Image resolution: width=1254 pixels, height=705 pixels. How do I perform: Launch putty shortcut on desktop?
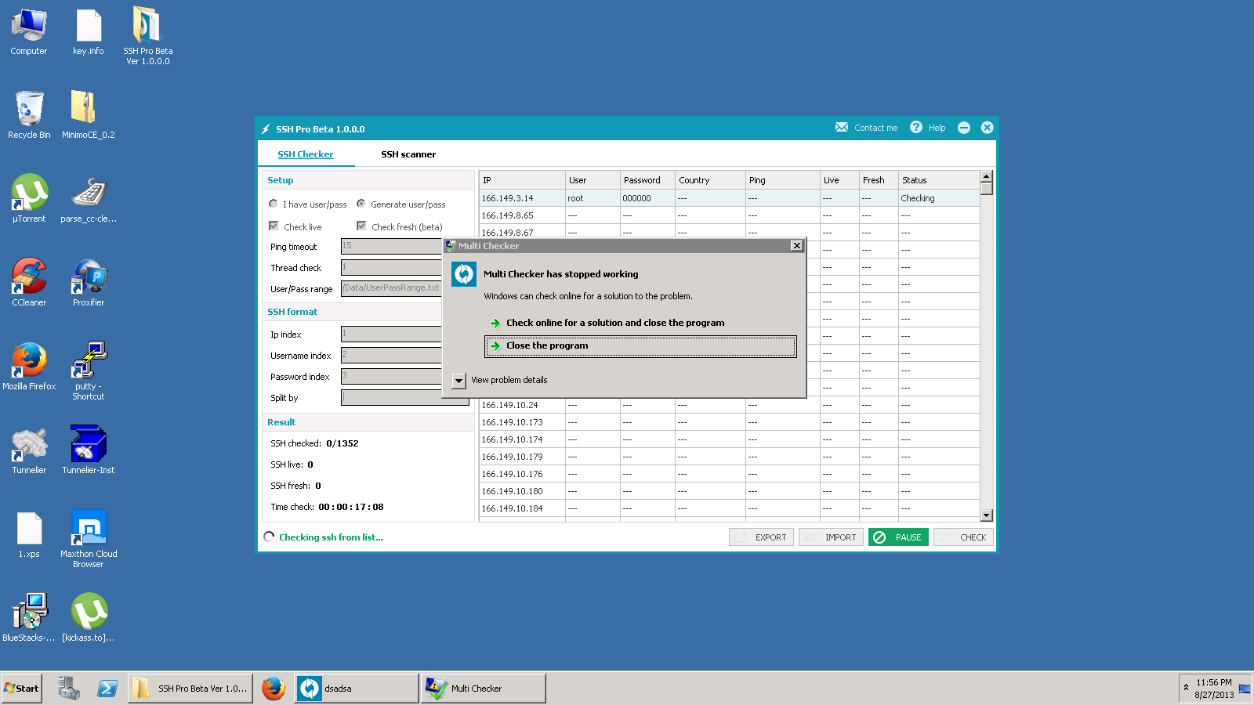[89, 361]
